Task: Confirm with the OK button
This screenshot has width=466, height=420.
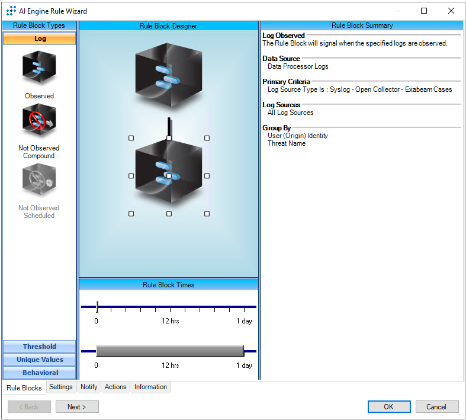Action: (388, 407)
